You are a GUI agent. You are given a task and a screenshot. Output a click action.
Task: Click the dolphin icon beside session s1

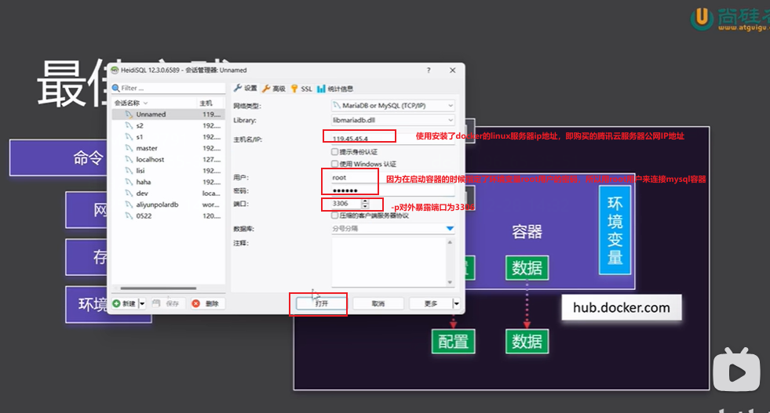click(130, 137)
